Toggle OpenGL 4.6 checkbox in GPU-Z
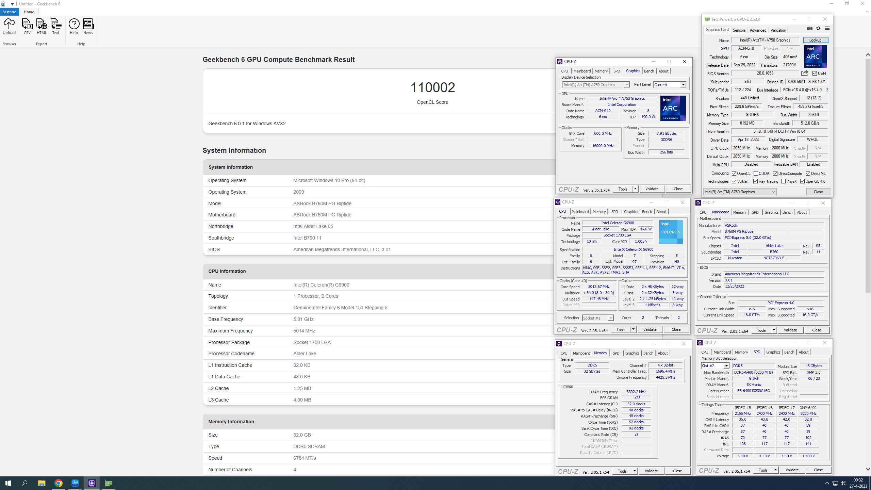Image resolution: width=871 pixels, height=490 pixels. point(802,181)
